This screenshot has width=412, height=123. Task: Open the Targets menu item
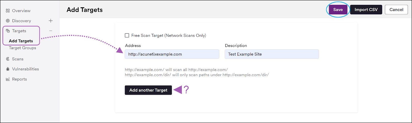tap(19, 31)
